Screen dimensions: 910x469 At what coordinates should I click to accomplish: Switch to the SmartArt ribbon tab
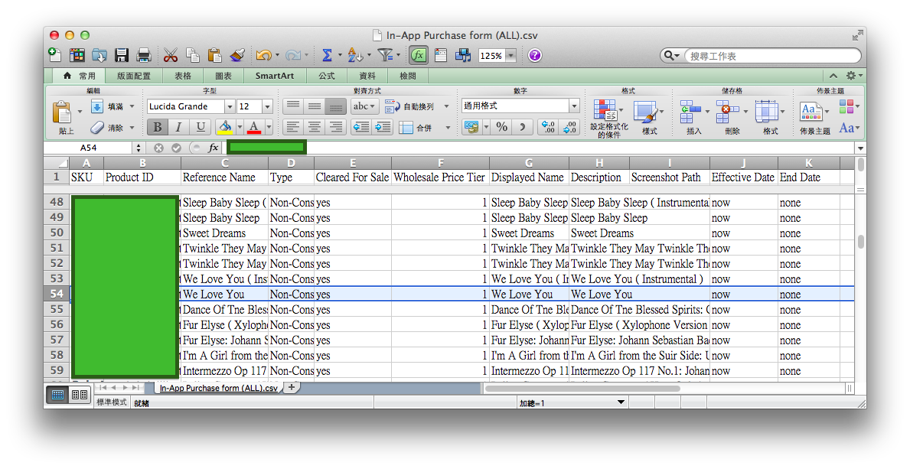pos(274,76)
